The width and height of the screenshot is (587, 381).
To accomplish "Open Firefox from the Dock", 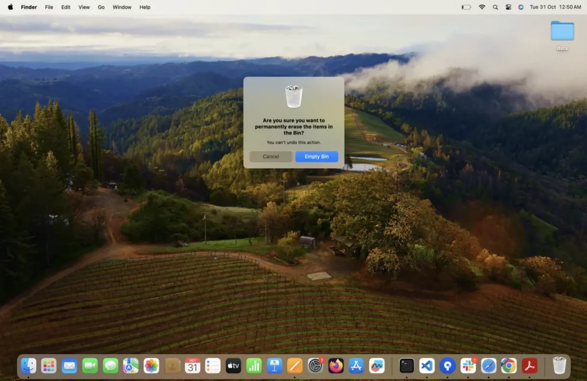I will point(336,366).
